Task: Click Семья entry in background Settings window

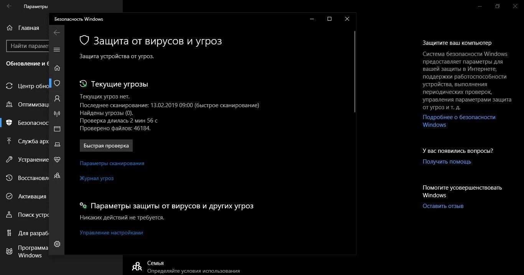Action: coord(186,267)
